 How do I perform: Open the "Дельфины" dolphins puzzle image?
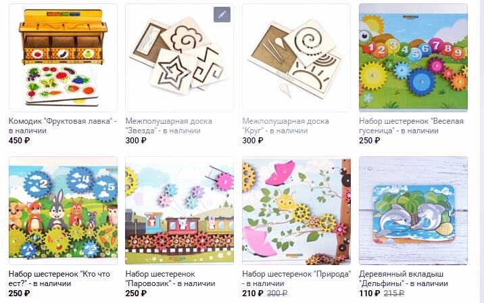(413, 210)
